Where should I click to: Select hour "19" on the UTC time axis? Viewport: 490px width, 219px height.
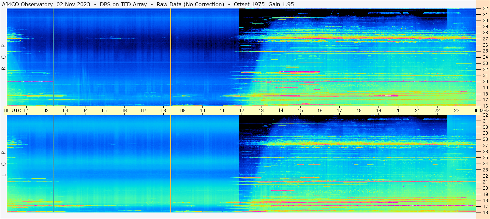pyautogui.click(x=379, y=110)
